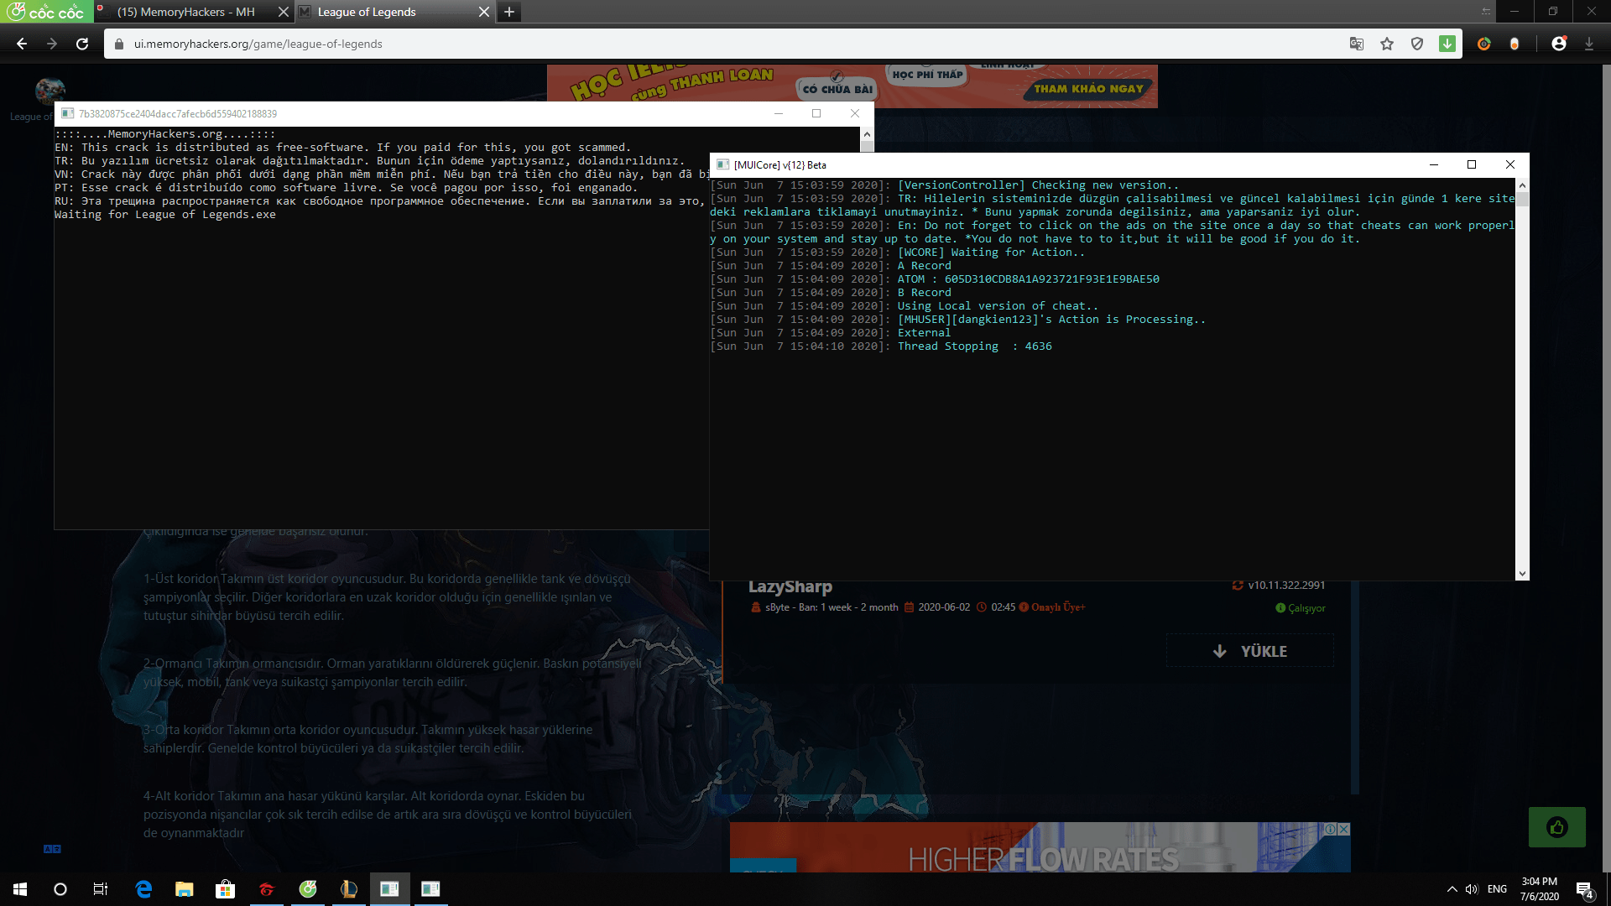The image size is (1611, 906).
Task: Close the HIGHER FLOW RATES ad
Action: coord(1343,829)
